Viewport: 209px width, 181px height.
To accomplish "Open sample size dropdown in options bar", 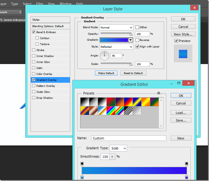I will [x=11, y=12].
